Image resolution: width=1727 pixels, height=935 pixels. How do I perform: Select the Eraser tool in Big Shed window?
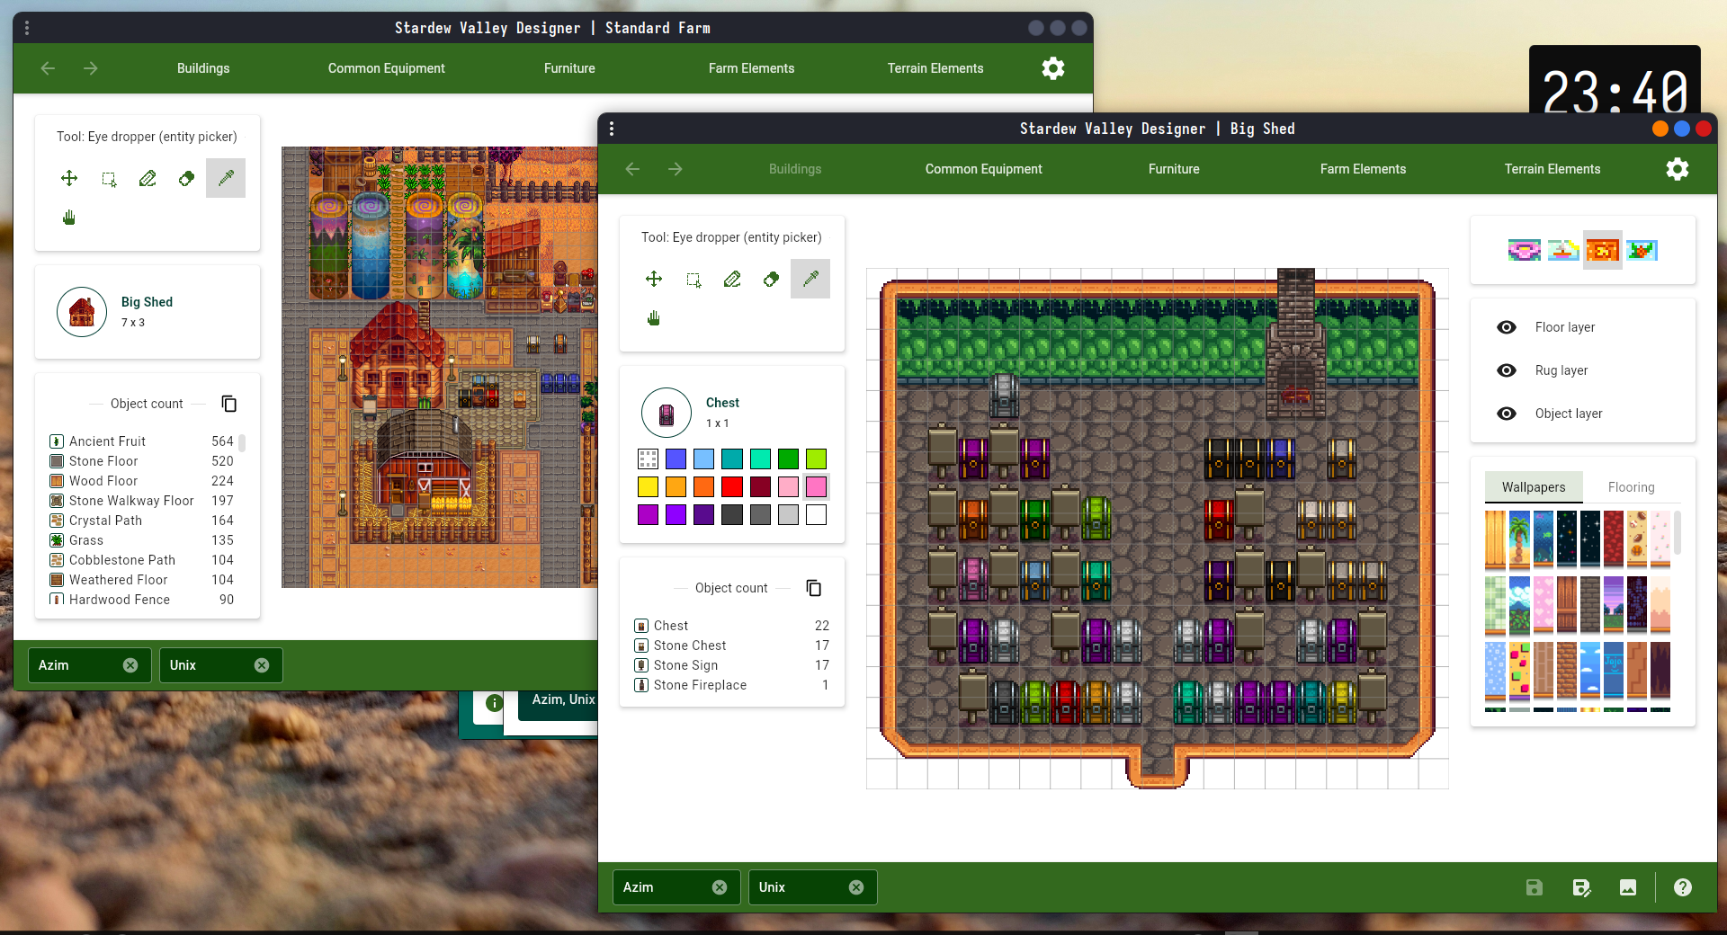771,279
